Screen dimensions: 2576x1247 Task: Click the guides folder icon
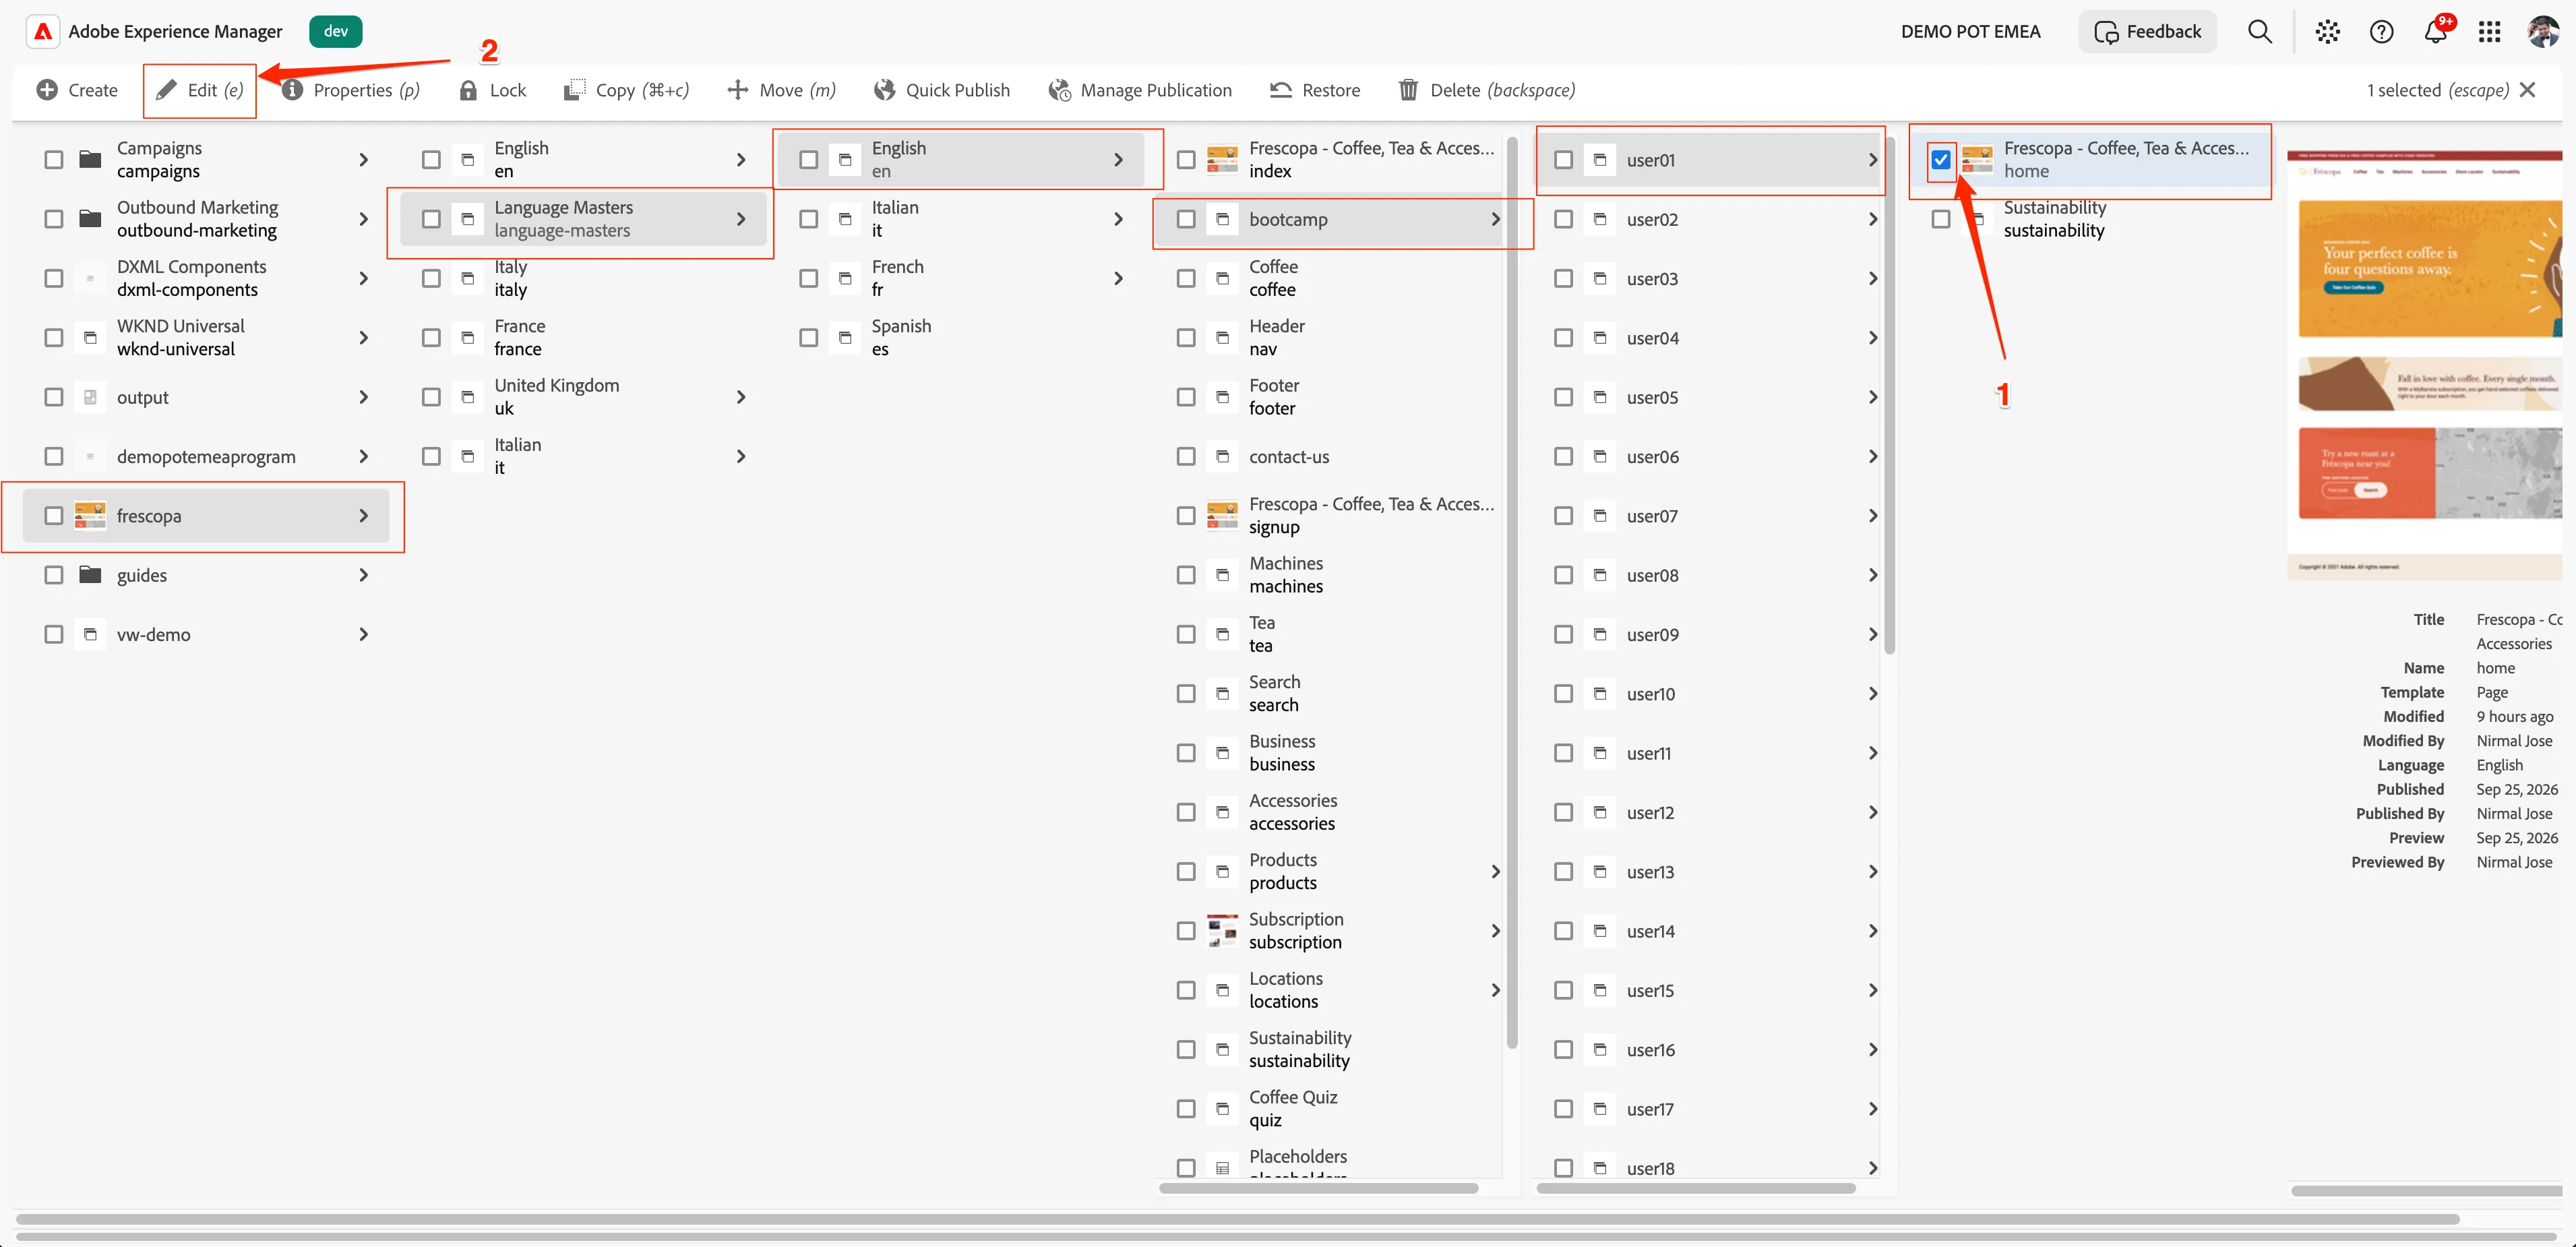click(90, 574)
